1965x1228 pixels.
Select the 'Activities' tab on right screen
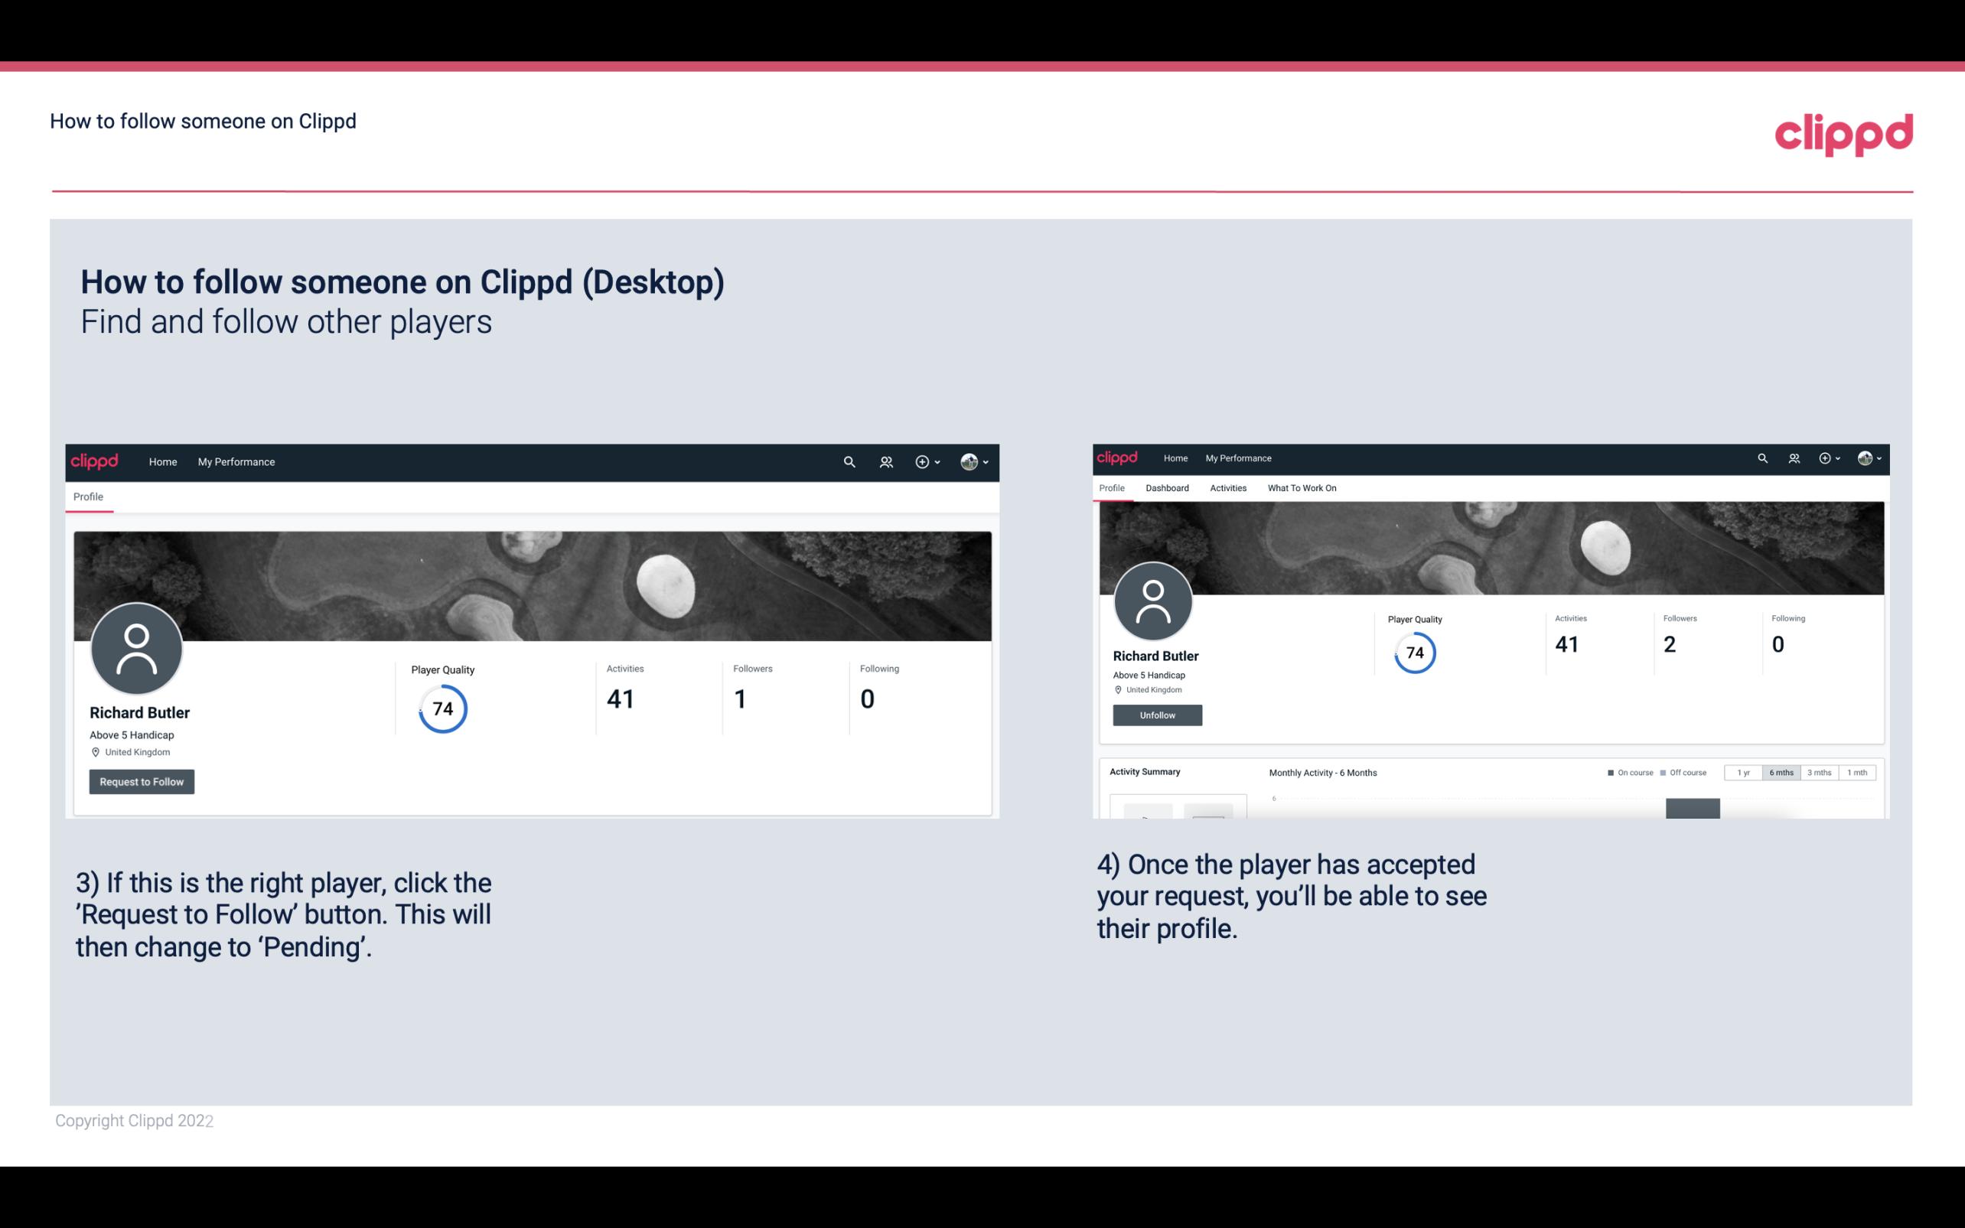(1228, 488)
